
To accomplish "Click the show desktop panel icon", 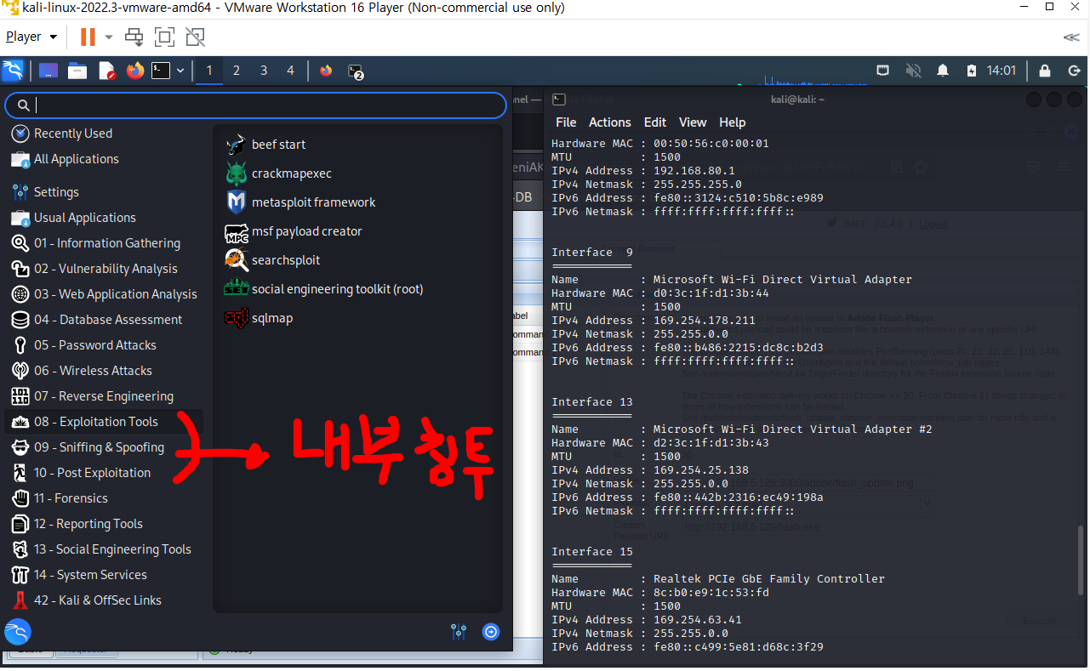I will point(49,71).
